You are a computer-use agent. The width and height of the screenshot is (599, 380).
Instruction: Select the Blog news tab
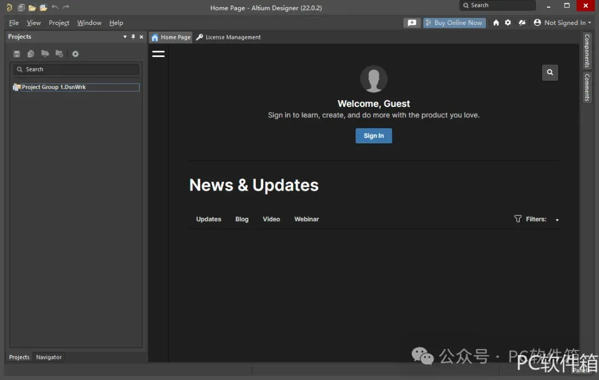click(x=242, y=219)
